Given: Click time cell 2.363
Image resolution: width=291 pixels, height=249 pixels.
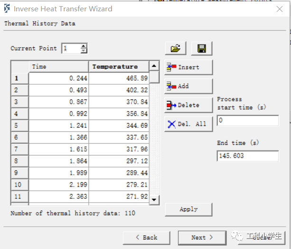Looking at the screenshot, I should click(x=59, y=197).
